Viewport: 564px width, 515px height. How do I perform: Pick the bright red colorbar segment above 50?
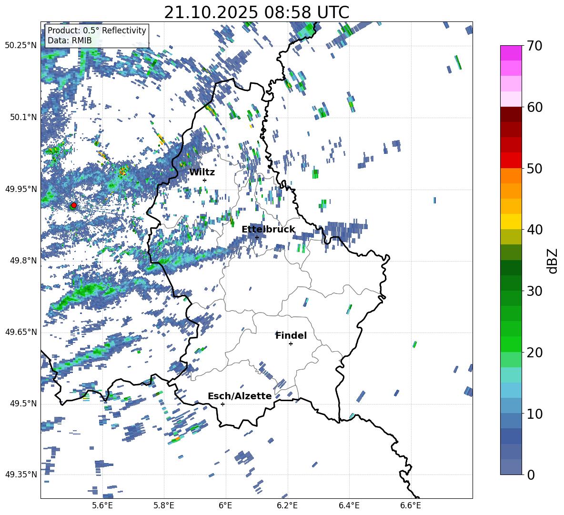(511, 161)
